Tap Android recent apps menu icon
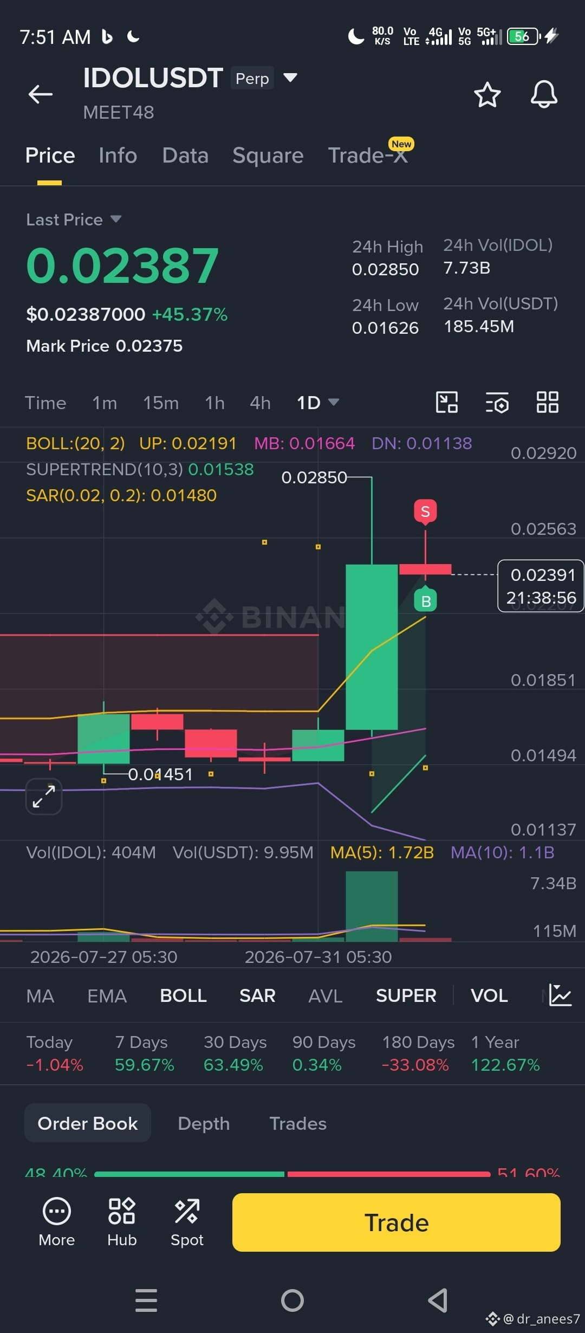The height and width of the screenshot is (1333, 585). click(146, 1300)
